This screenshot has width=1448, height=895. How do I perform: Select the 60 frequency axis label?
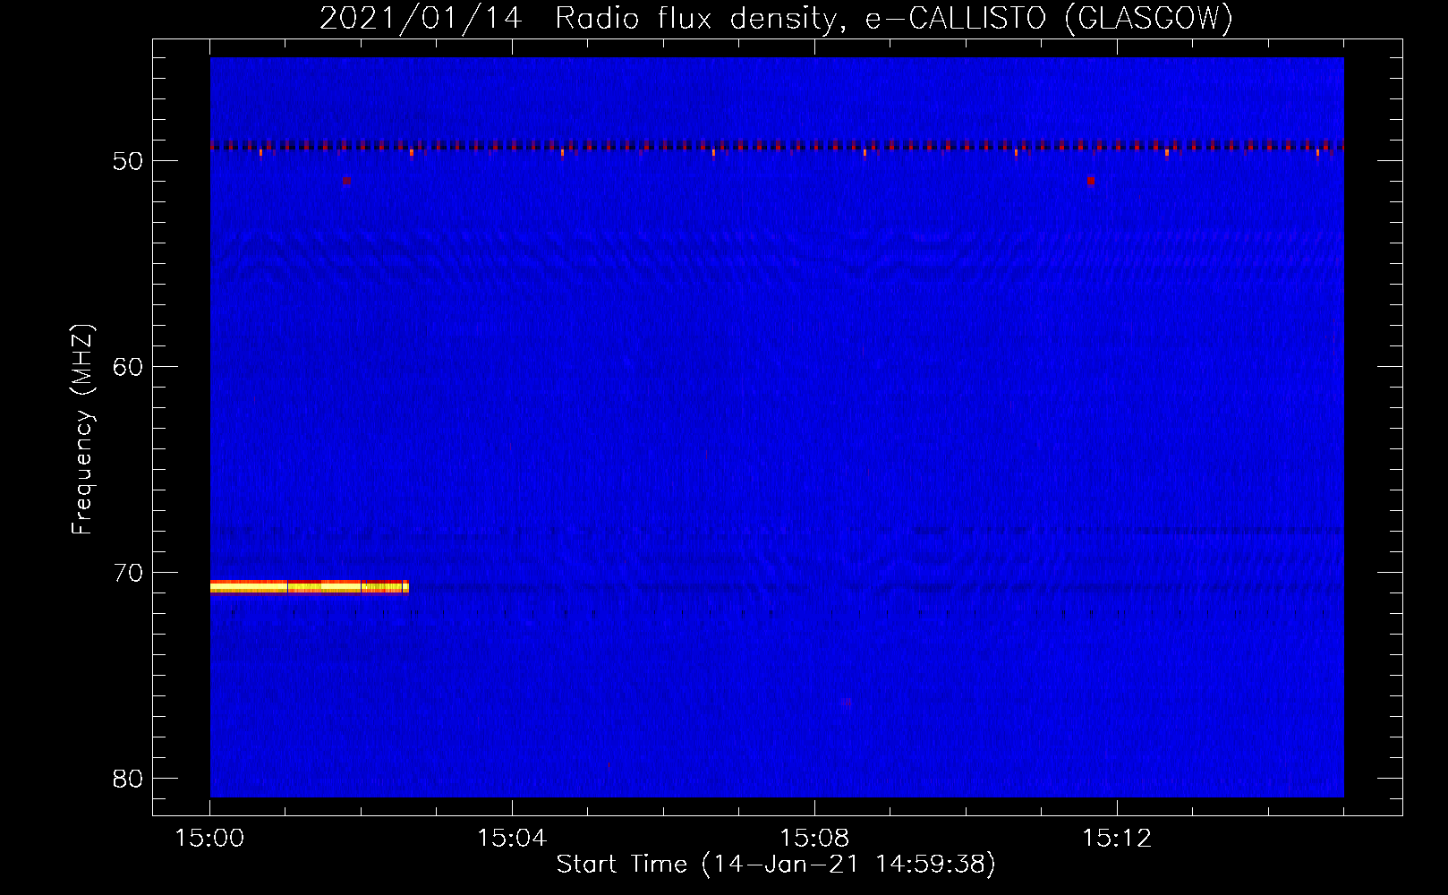[128, 367]
